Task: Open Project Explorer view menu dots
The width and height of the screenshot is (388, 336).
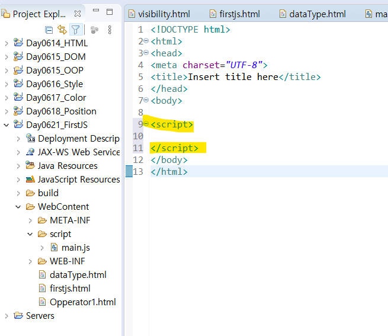Action: (x=110, y=30)
